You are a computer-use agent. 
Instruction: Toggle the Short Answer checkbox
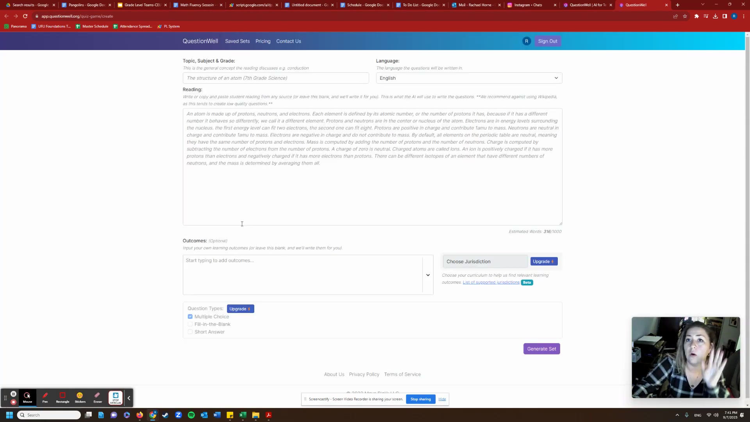point(190,332)
